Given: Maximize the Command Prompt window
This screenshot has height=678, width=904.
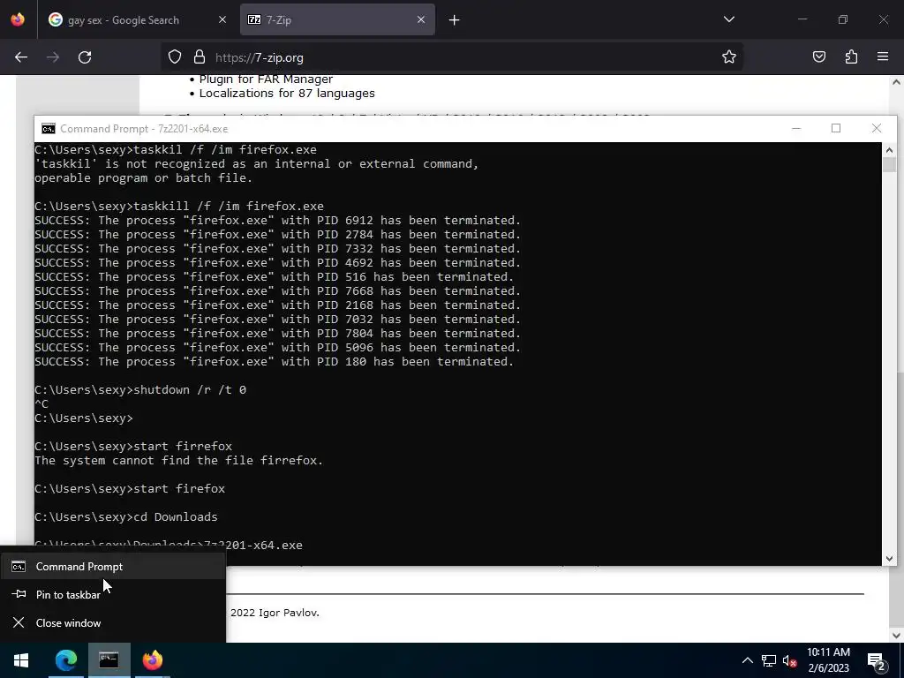Looking at the screenshot, I should coord(836,128).
